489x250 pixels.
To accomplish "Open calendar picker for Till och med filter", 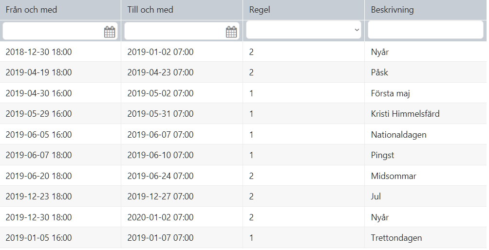I will pyautogui.click(x=231, y=32).
